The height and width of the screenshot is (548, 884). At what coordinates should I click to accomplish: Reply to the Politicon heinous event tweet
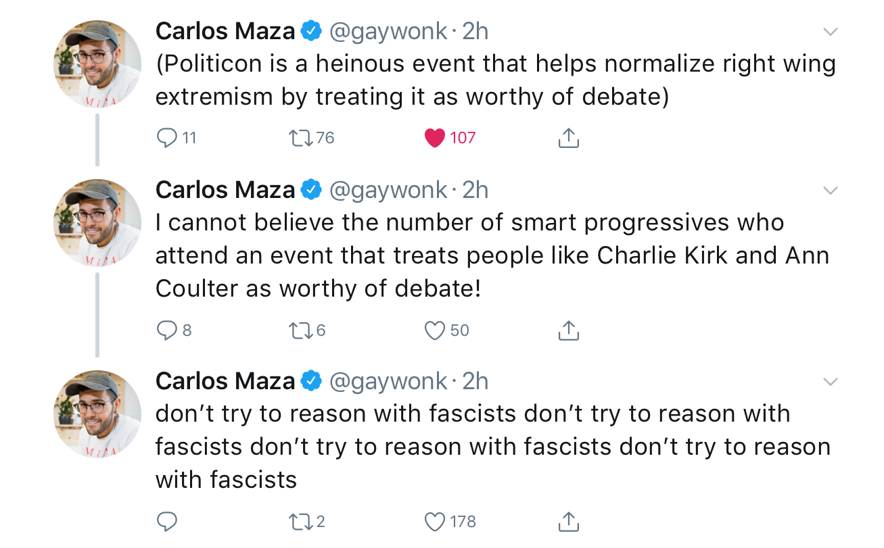[166, 138]
